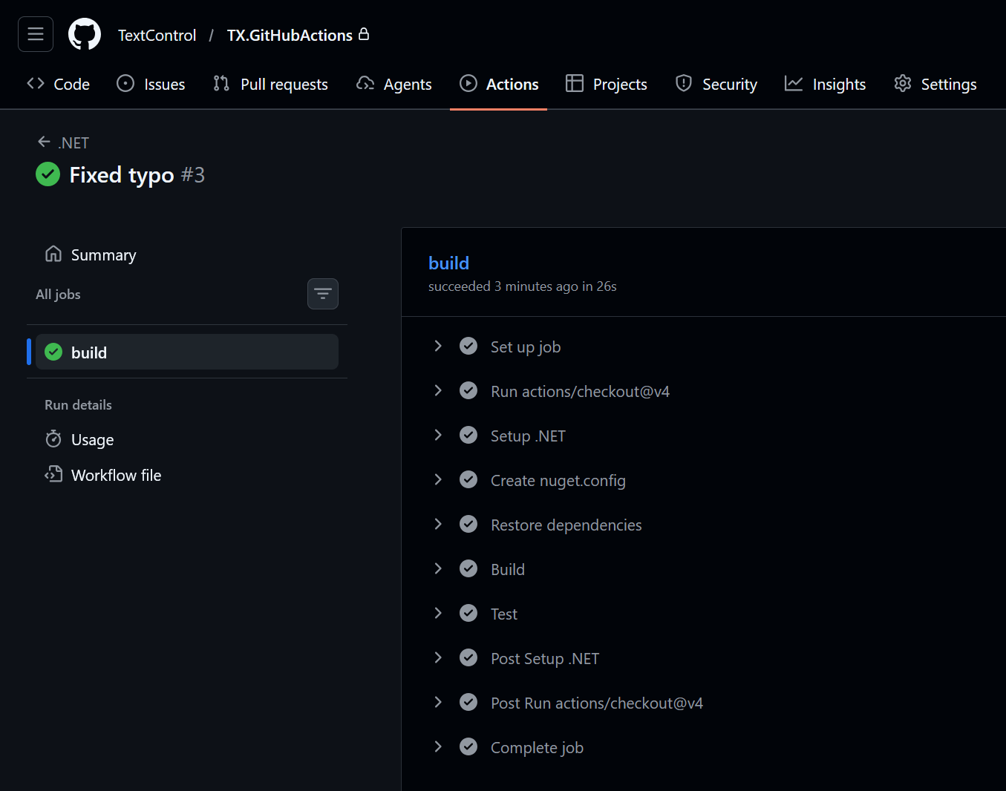Click the build job success checkmark
This screenshot has width=1006, height=791.
(x=53, y=352)
